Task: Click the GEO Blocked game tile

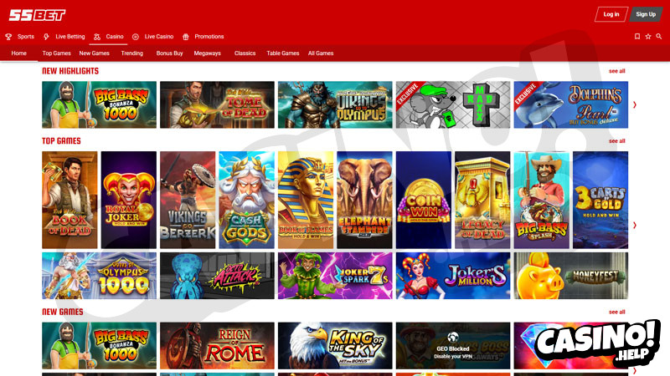Action: 453,346
